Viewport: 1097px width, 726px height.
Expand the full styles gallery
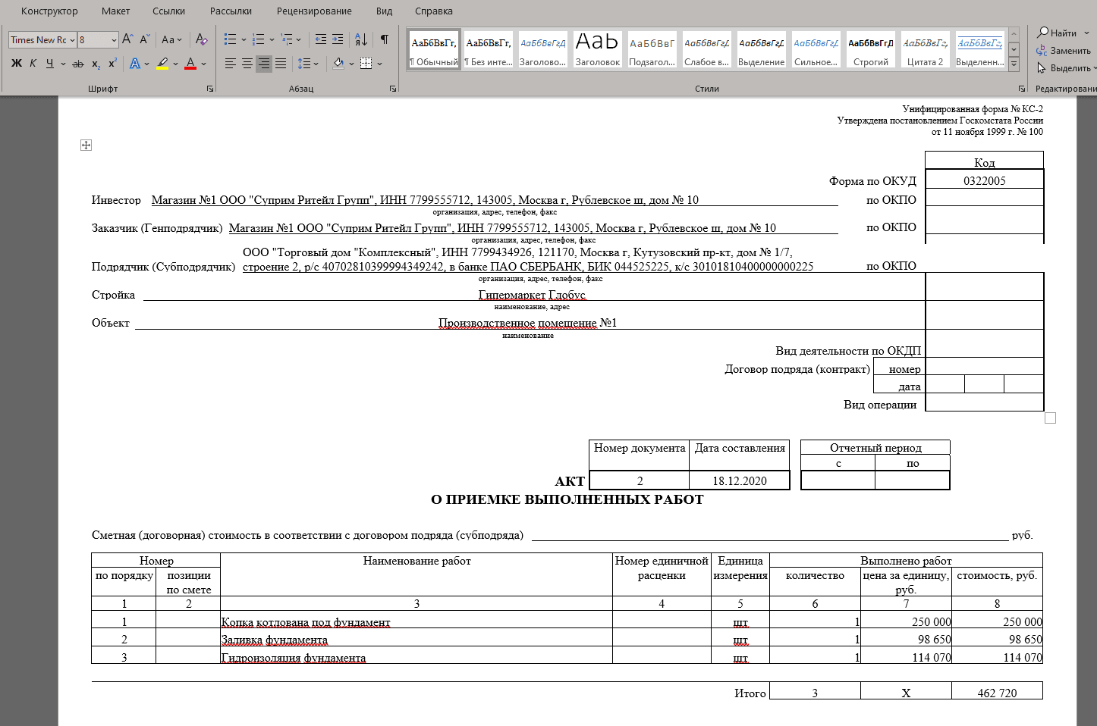pyautogui.click(x=1014, y=64)
